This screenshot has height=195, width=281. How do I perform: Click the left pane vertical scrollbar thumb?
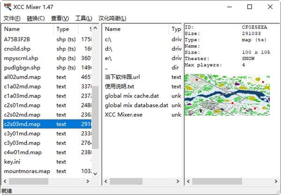(x=96, y=117)
